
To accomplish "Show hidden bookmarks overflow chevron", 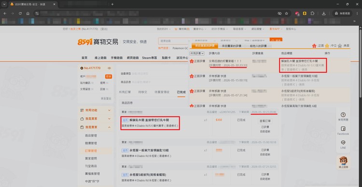I will 354,21.
